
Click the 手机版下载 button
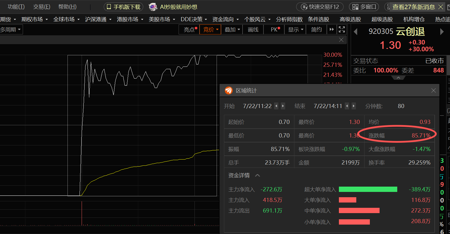pos(123,7)
